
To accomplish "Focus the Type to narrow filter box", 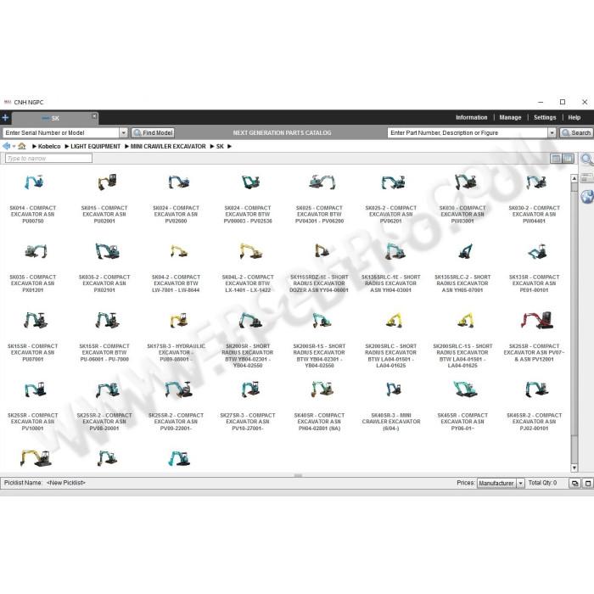I will click(x=48, y=159).
